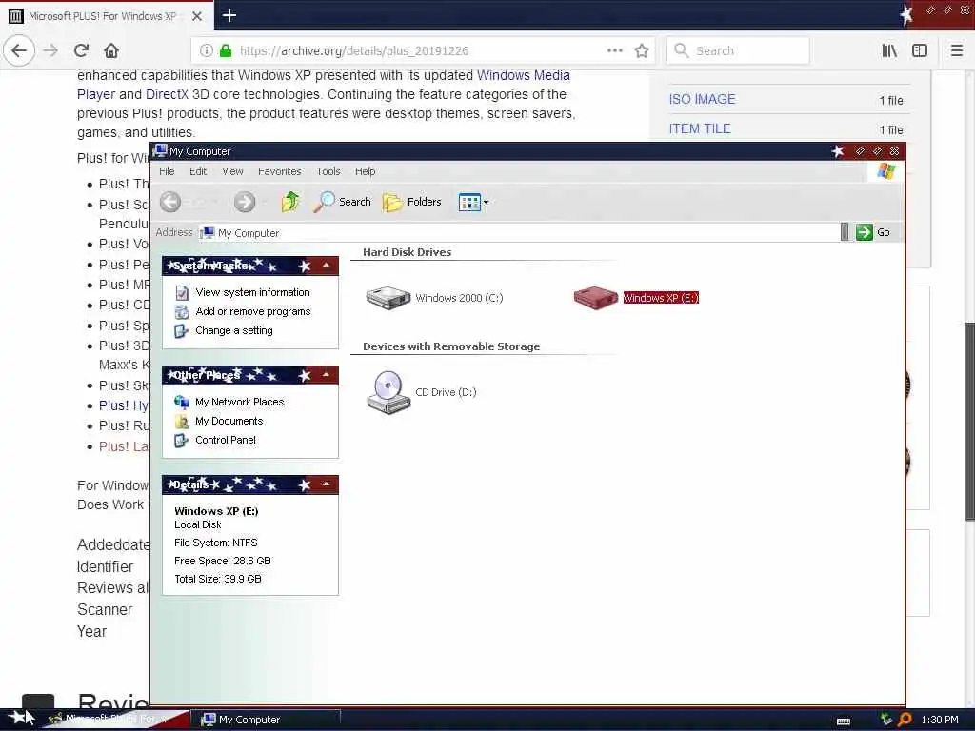
Task: Switch to Microsoft PLUS! Firefox taskbar button
Action: tap(115, 720)
